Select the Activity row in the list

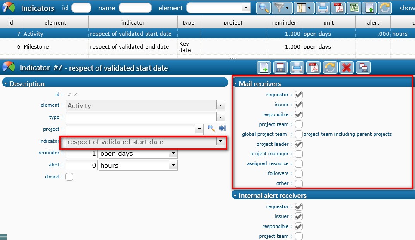[207, 34]
